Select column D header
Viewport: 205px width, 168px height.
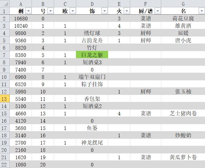(92, 4)
